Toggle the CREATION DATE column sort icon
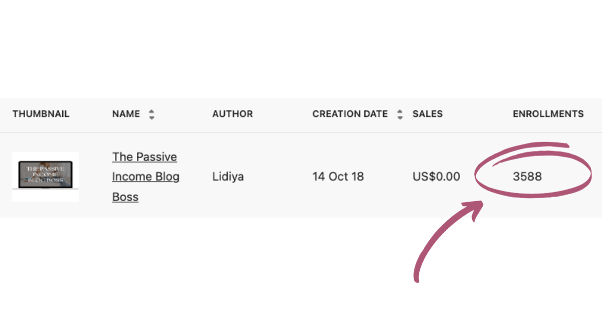The height and width of the screenshot is (316, 602). click(400, 114)
